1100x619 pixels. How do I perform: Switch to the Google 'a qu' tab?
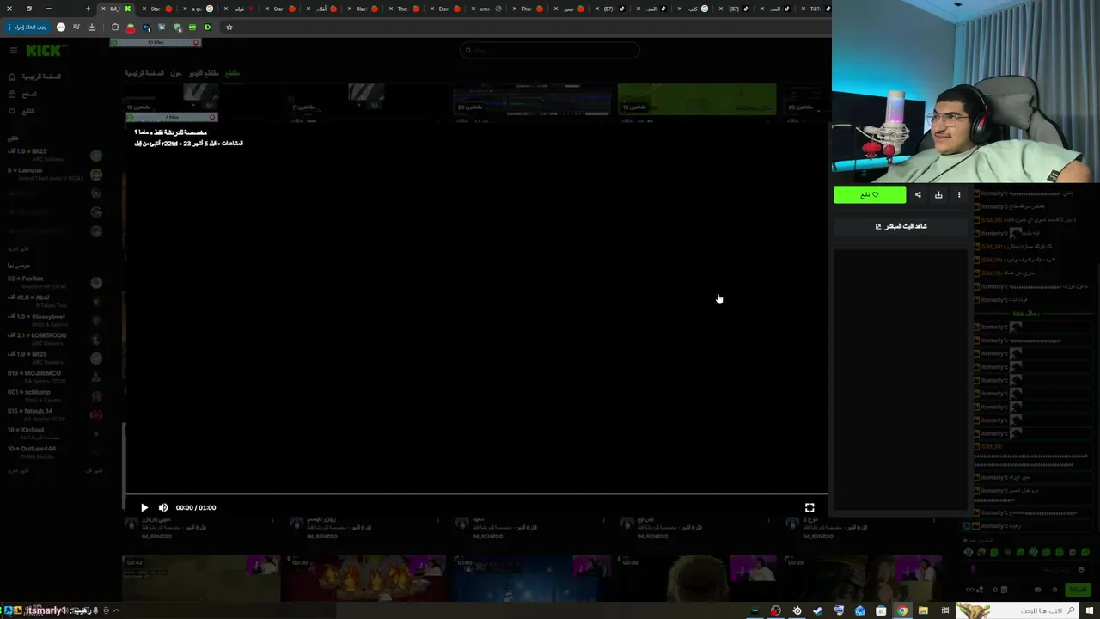[199, 9]
